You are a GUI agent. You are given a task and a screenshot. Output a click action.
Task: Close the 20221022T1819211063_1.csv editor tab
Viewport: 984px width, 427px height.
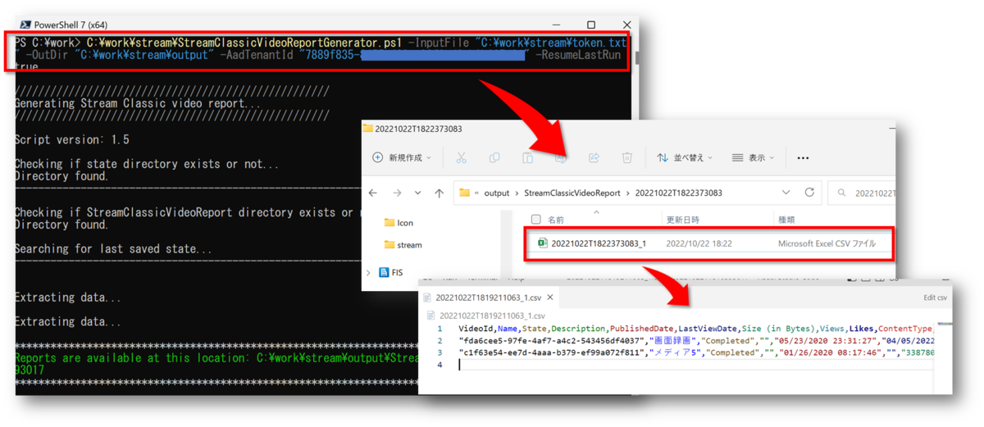coord(550,298)
